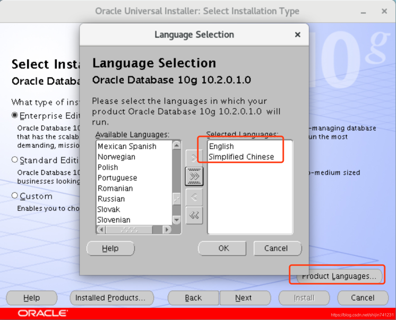Open the Product Languages button

[x=339, y=276]
